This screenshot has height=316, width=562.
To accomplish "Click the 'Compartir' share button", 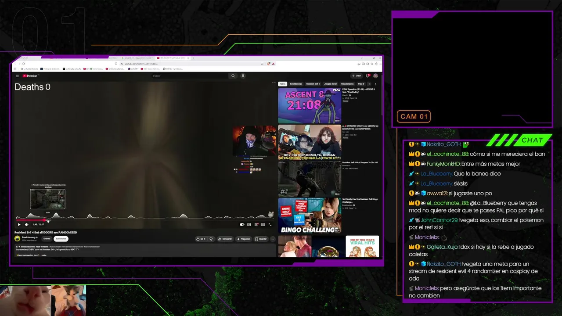I will tap(225, 239).
